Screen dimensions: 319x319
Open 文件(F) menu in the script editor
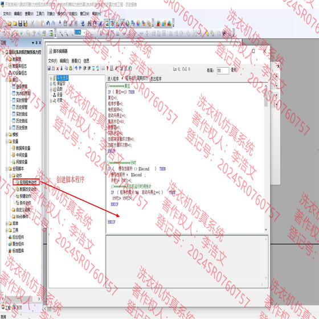(x=52, y=61)
